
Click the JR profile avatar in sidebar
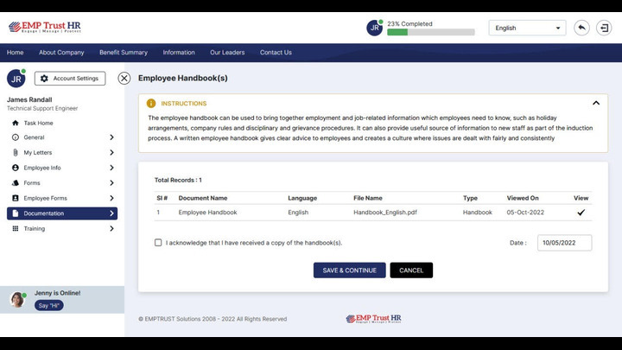16,79
